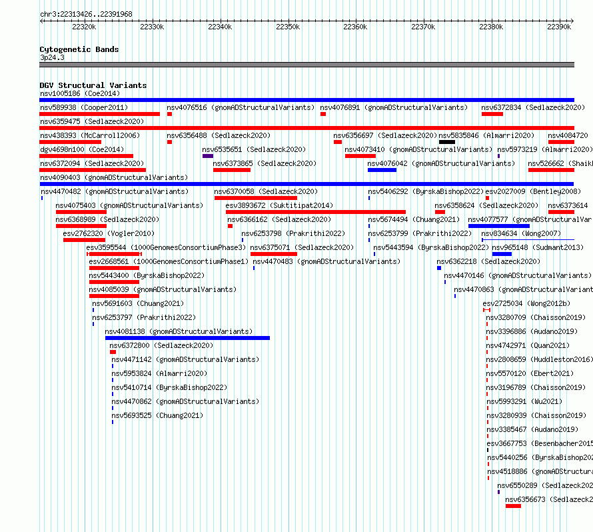Click nsv6253798 (Prakrithi2022) label
Screen dimensions: 593x532
point(293,233)
